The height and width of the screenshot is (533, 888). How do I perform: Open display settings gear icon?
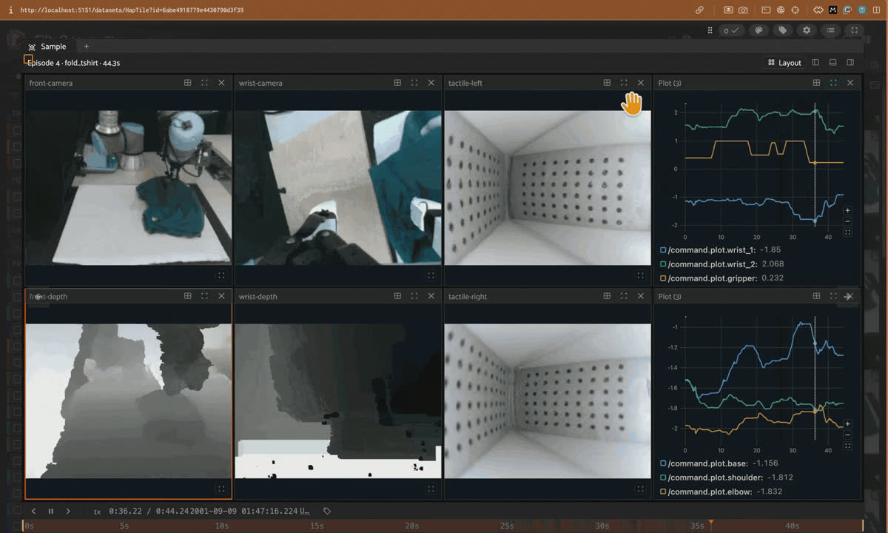pyautogui.click(x=807, y=30)
